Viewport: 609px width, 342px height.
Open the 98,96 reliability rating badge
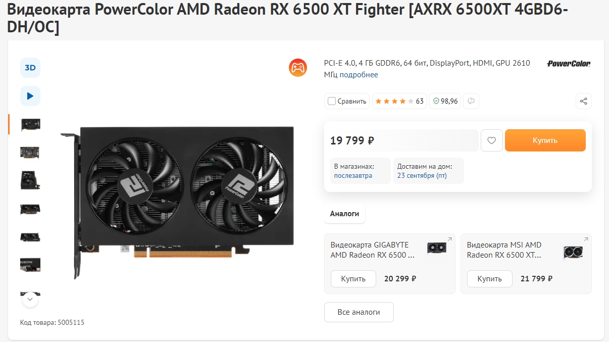click(445, 101)
